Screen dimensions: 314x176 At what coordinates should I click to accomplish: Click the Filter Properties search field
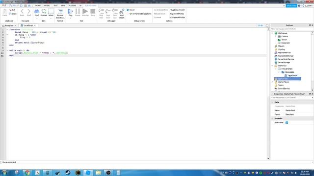tap(291, 98)
